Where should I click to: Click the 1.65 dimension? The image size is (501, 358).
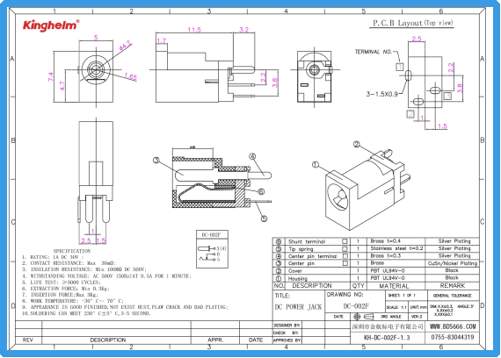click(x=131, y=76)
